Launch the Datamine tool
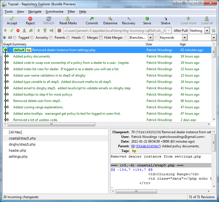Image resolution: width=219 pixels, height=202 pixels. [x=110, y=21]
